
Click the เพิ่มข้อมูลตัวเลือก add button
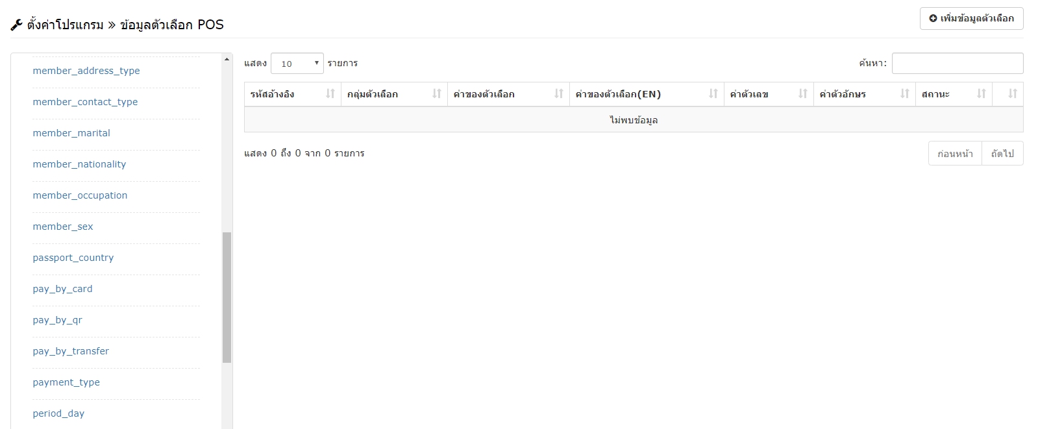tap(971, 18)
